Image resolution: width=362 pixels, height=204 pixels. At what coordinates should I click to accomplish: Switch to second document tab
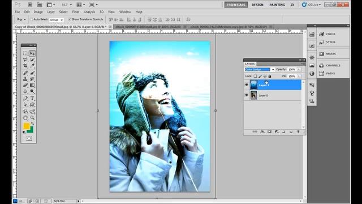coord(150,27)
